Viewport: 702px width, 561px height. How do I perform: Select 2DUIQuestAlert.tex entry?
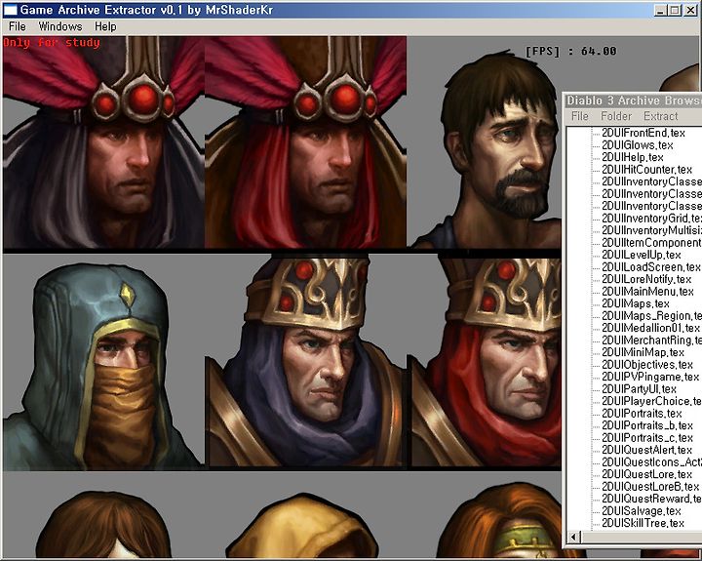[646, 450]
